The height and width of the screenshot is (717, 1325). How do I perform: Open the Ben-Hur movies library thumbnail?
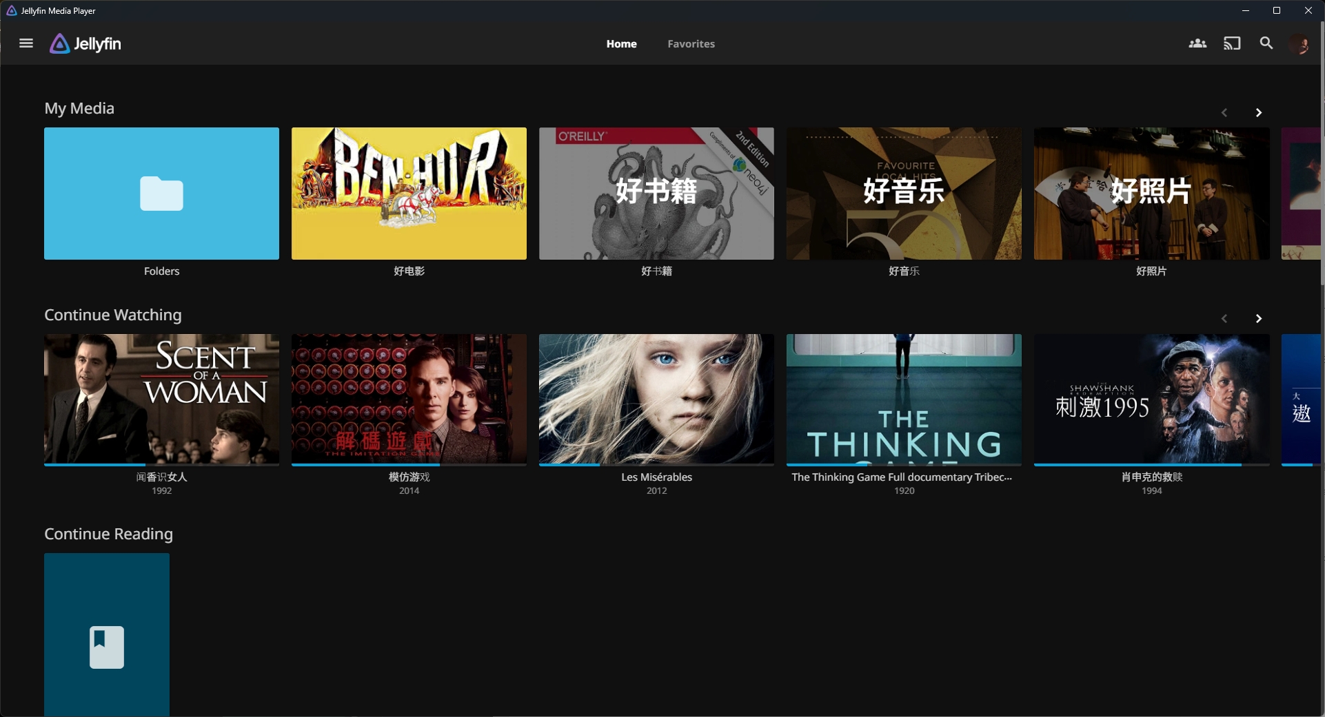[409, 194]
